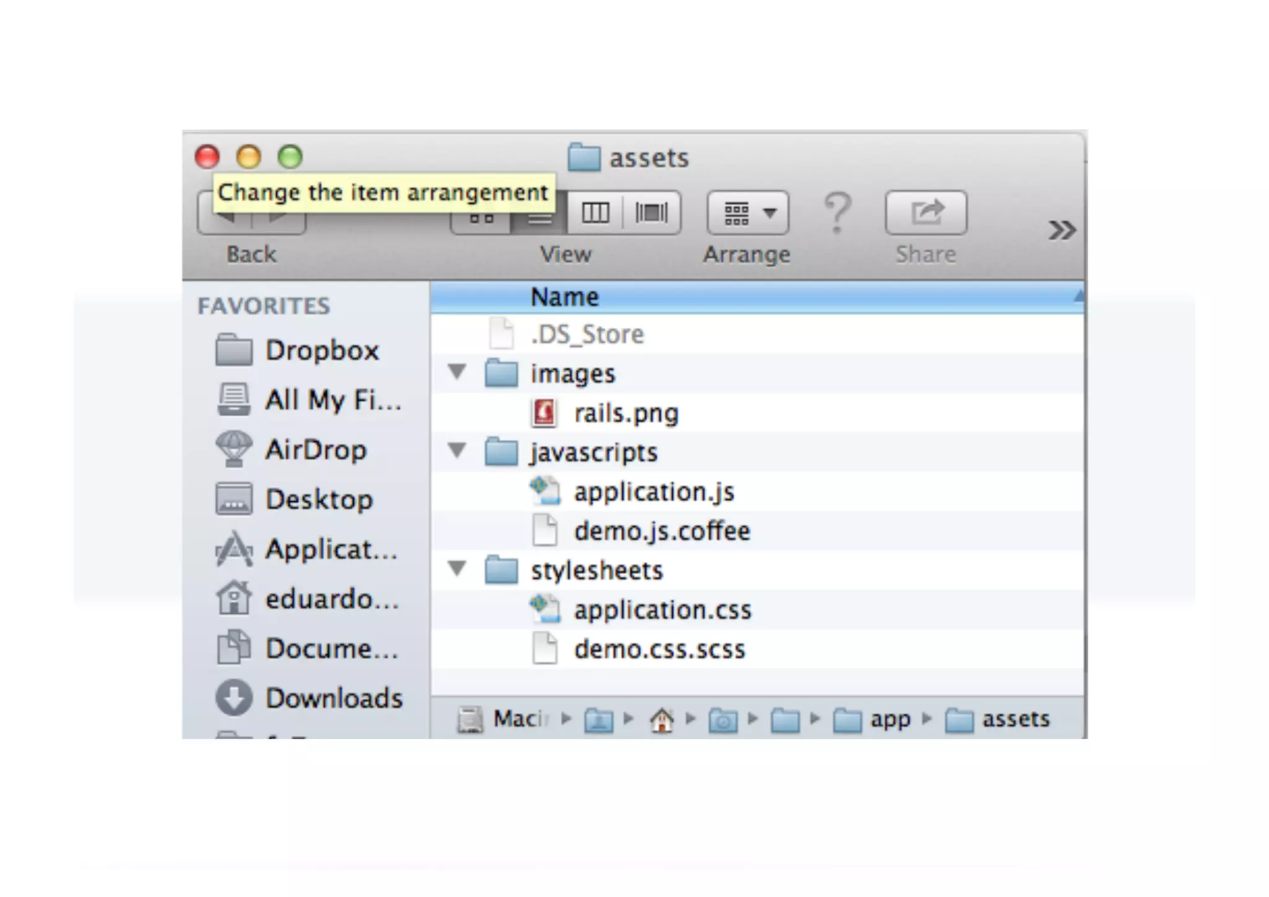Switch to Cover Flow view
Screen dimensions: 1269x897
651,213
